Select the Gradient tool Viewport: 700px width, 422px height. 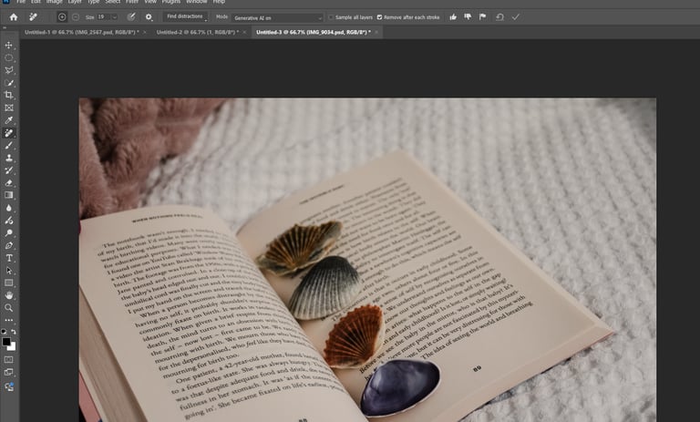8,195
